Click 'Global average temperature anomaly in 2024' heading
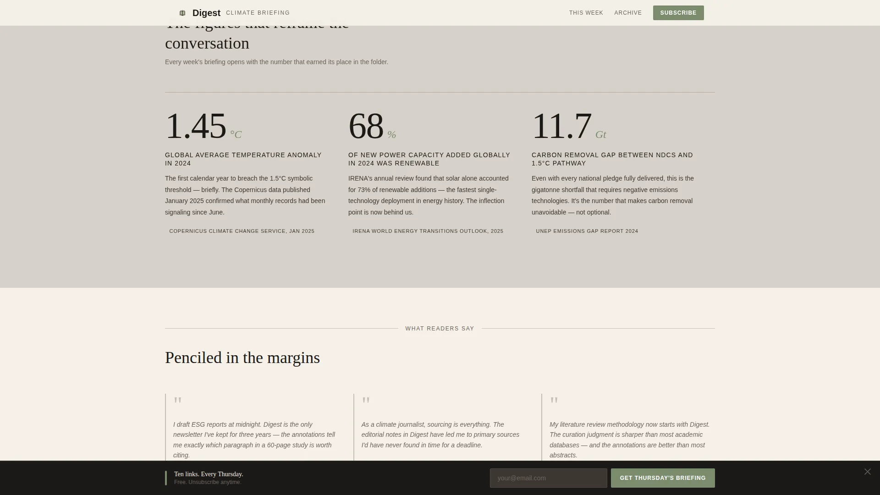 pyautogui.click(x=243, y=159)
